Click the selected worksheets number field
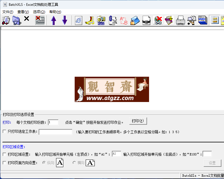This screenshot has width=224, height=179. tap(55, 132)
